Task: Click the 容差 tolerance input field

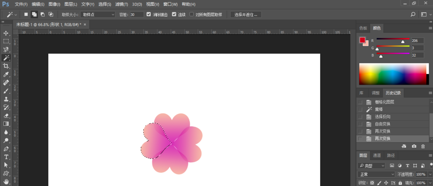Action: (x=137, y=14)
